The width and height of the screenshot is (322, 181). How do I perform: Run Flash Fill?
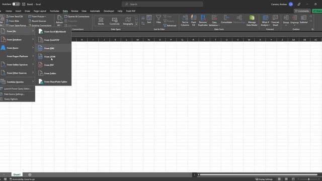point(193,21)
